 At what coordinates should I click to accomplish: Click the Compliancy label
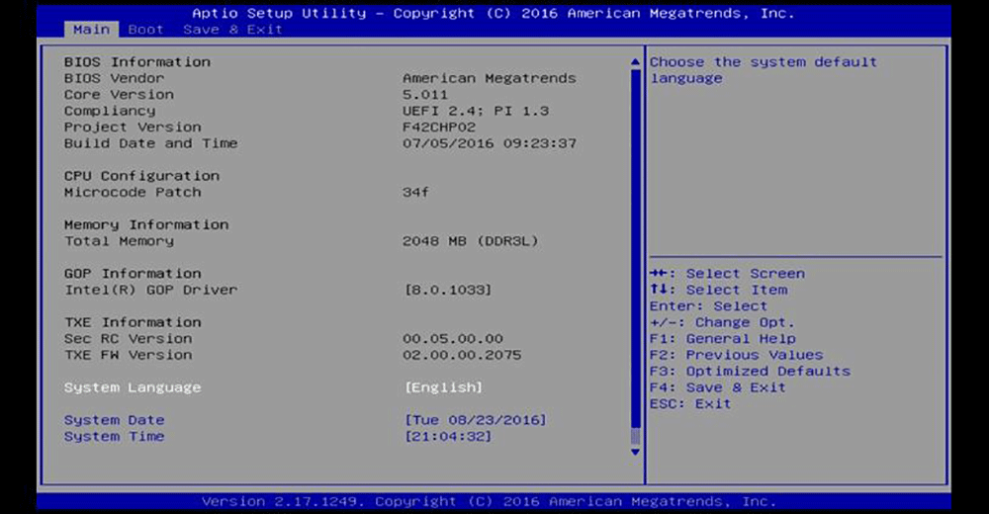(x=110, y=111)
